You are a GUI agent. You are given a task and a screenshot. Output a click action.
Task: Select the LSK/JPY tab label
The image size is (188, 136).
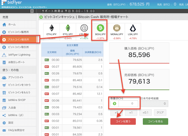133,34
